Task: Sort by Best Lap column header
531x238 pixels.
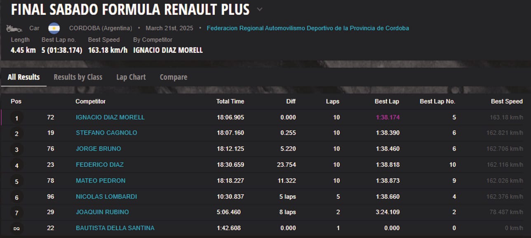Action: tap(387, 101)
